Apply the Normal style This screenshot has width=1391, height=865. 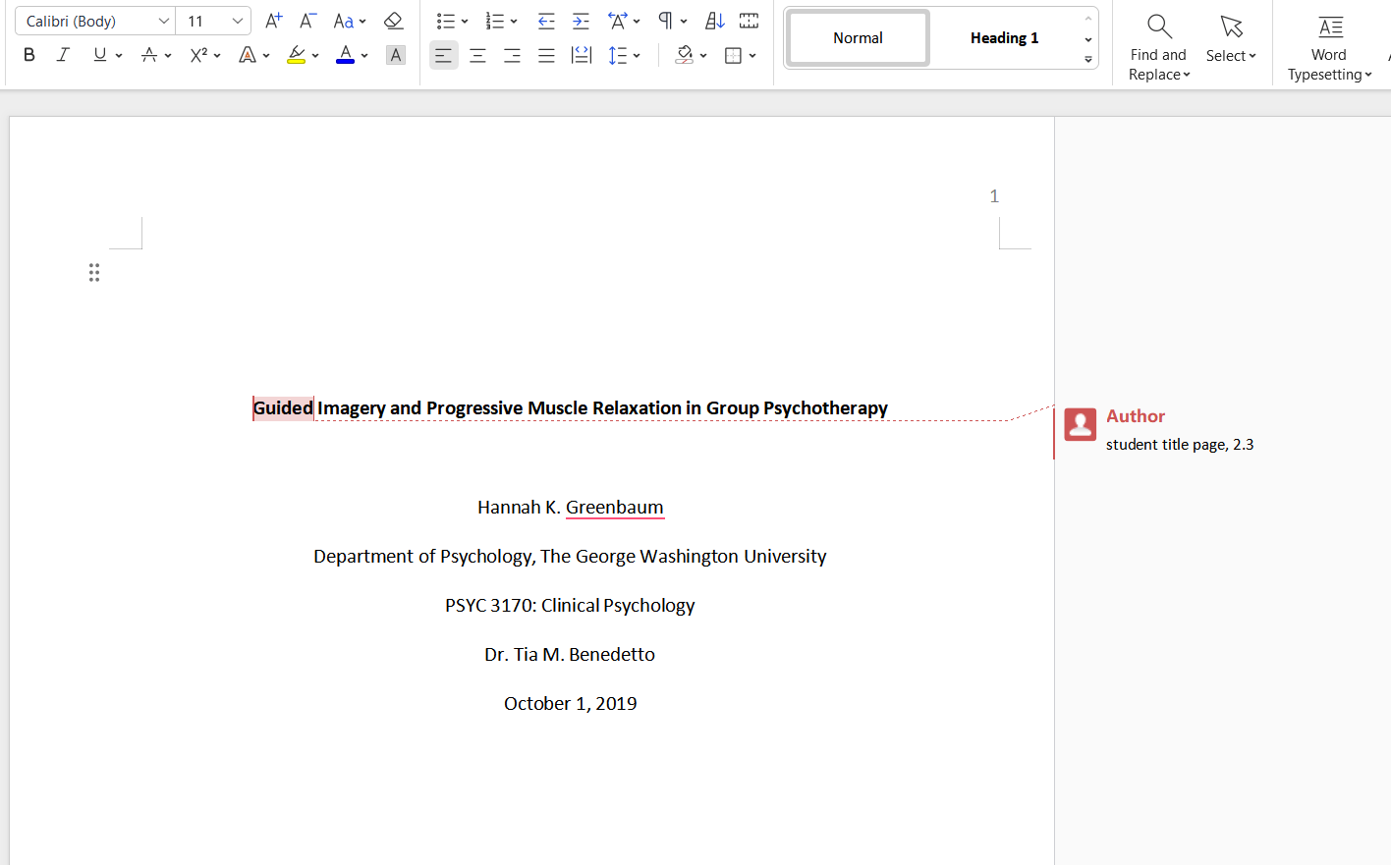click(x=858, y=38)
